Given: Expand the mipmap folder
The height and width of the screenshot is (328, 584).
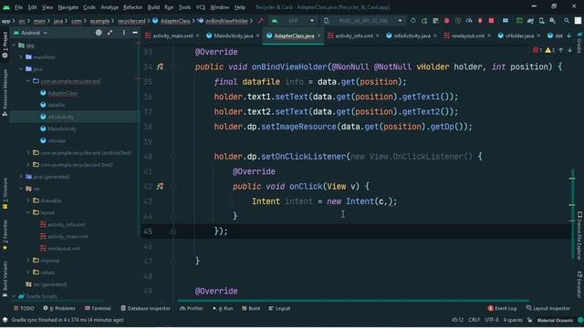Looking at the screenshot, I should [28, 261].
